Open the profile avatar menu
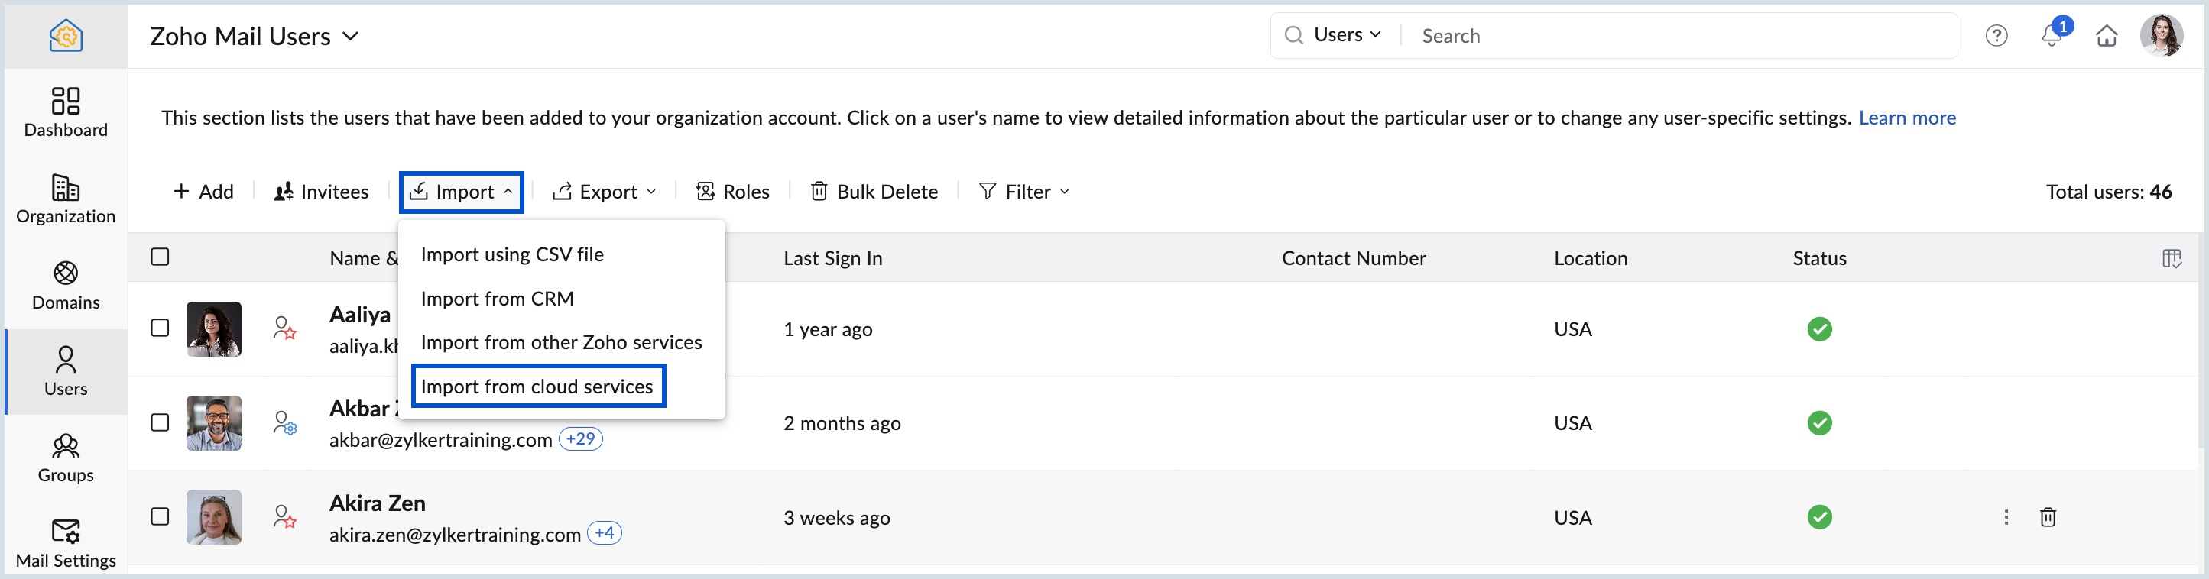Image resolution: width=2209 pixels, height=579 pixels. pyautogui.click(x=2162, y=36)
